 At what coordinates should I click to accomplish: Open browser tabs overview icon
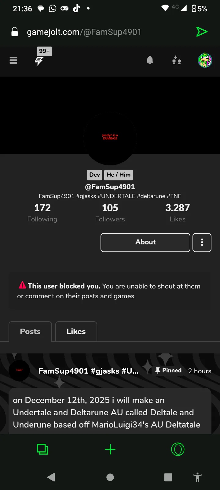click(x=42, y=449)
